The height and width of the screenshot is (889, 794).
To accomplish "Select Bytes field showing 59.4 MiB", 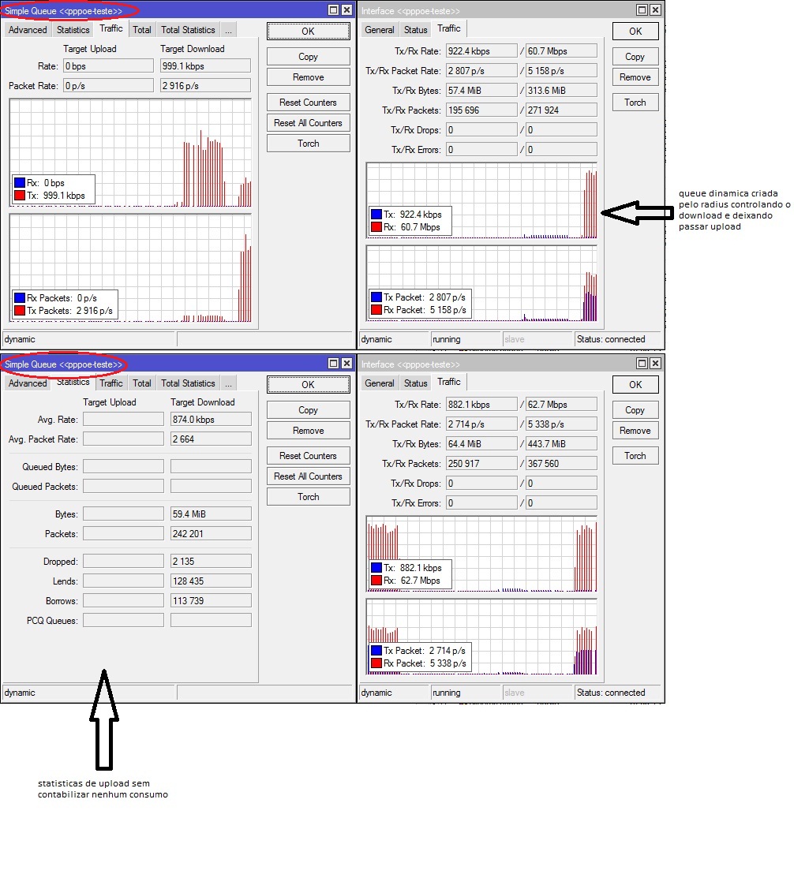I will click(x=211, y=514).
